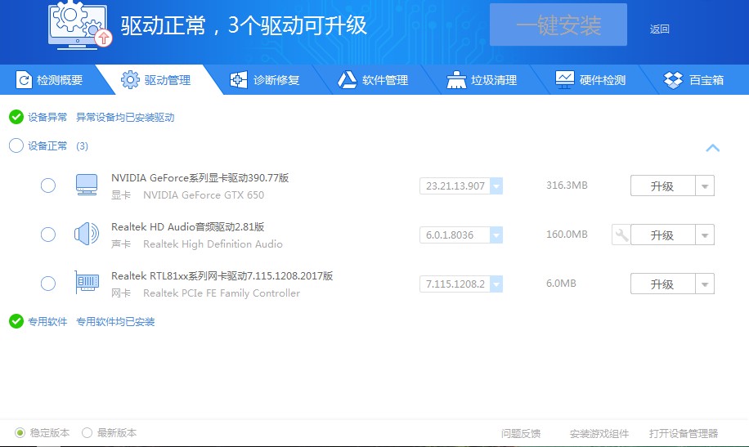Click the Realtek High Definition Audio device name

[213, 244]
